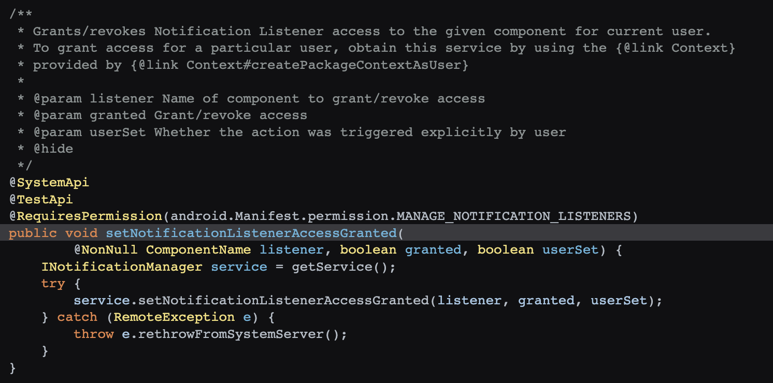Place cursor on the try keyword
Image resolution: width=773 pixels, height=383 pixels.
pos(53,284)
